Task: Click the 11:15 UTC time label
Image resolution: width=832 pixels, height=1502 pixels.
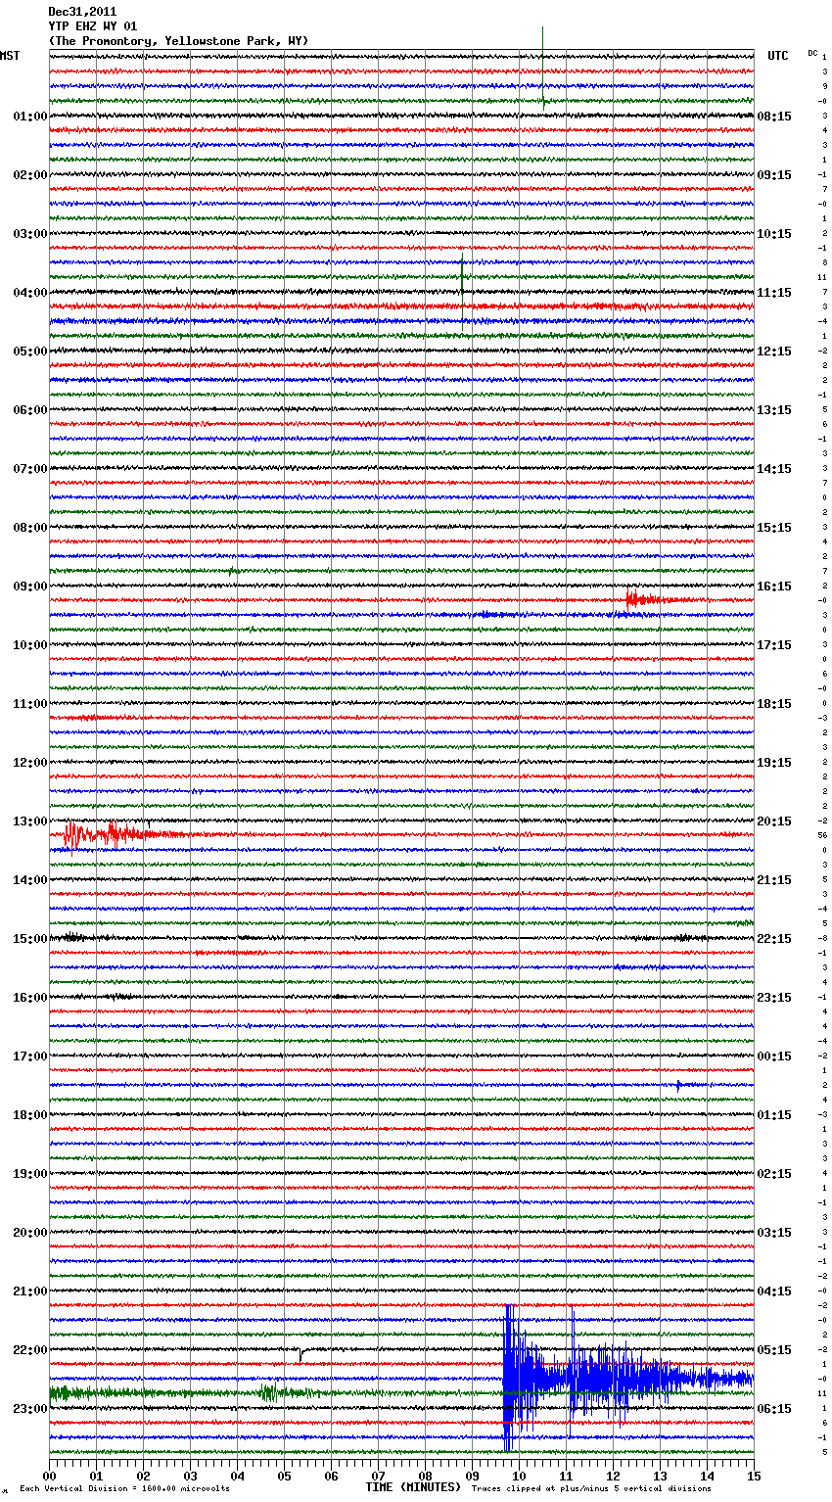Action: point(774,293)
